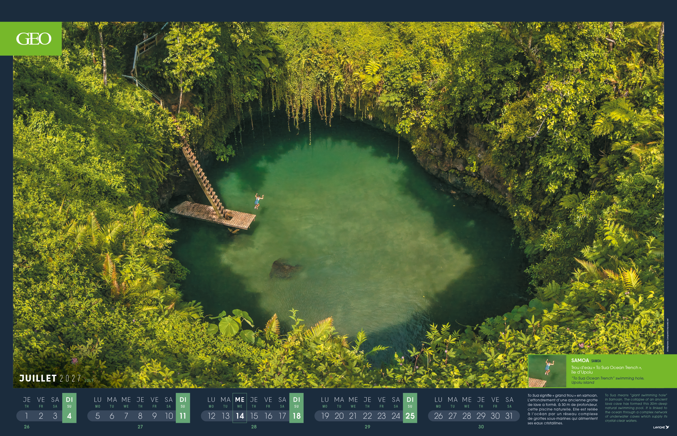The width and height of the screenshot is (677, 436).
Task: Click the French To Sua description paragraph
Action: coord(562,409)
